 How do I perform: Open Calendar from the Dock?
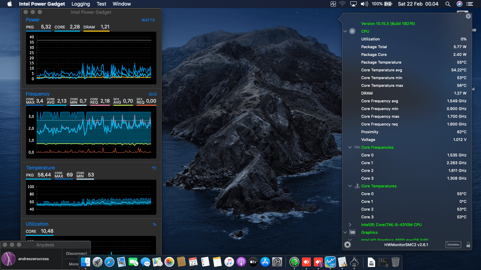click(x=193, y=262)
